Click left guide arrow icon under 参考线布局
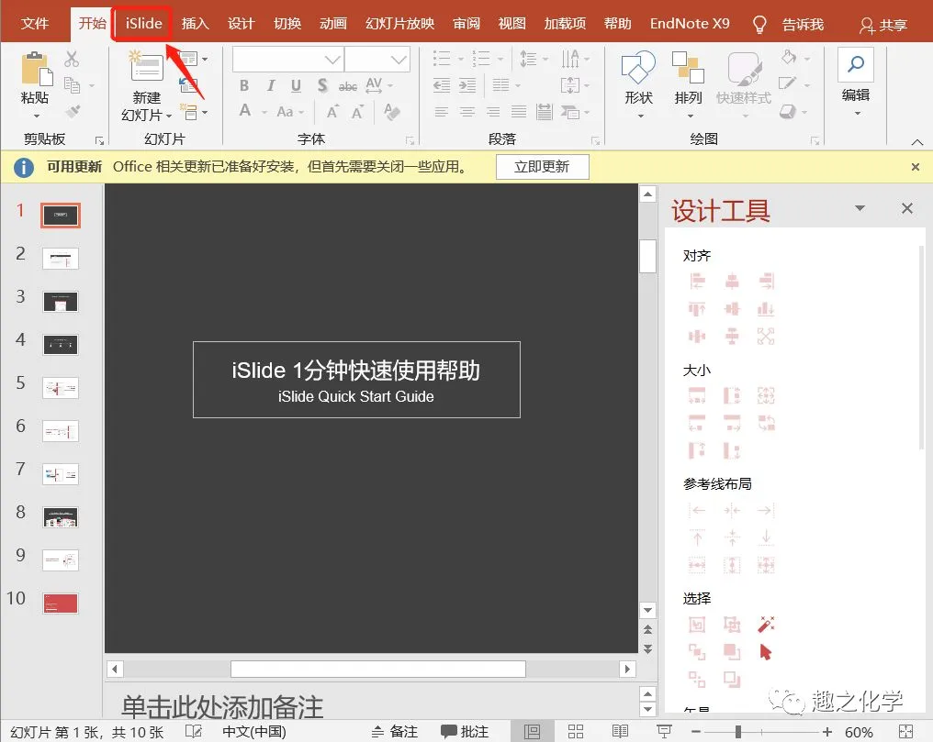Screen dimensions: 933x742 pyautogui.click(x=697, y=510)
